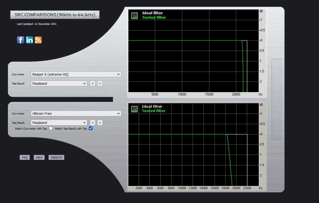This screenshot has width=319, height=203.
Task: Open bottom Test Result Passband dropdown
Action: pos(59,123)
